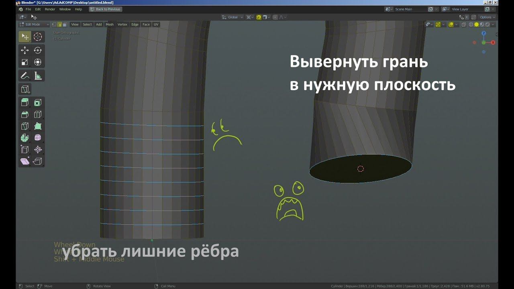This screenshot has width=514, height=289.
Task: Open object types visibility dropdown
Action: pos(430,24)
